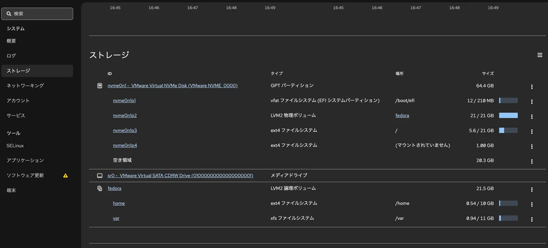Open kebab menu for fedora volume group row
The width and height of the screenshot is (548, 248).
532,189
